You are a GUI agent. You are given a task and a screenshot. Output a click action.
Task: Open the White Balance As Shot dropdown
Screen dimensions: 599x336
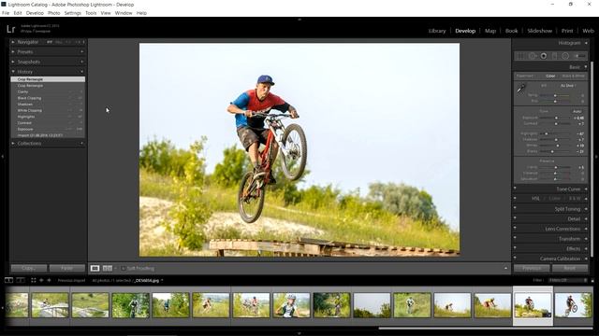click(x=568, y=86)
